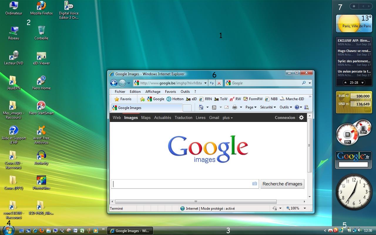Click the camera icon for search by image
This screenshot has width=376, height=235.
254,184
